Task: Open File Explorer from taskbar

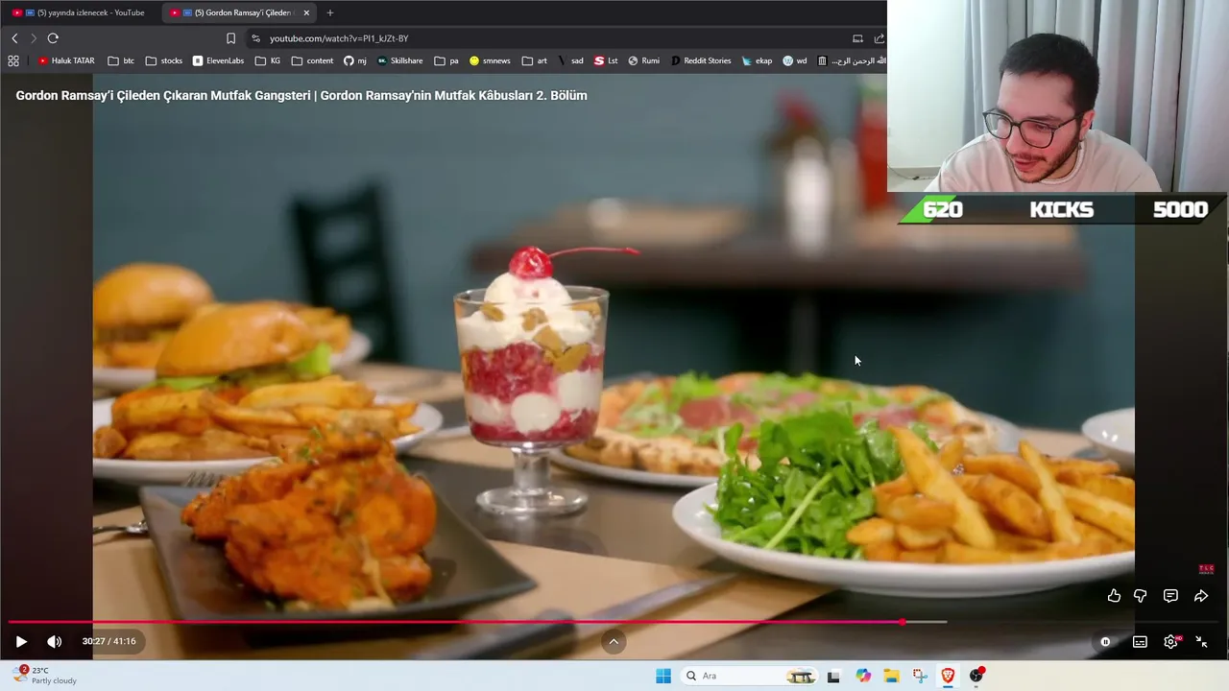Action: click(x=891, y=676)
